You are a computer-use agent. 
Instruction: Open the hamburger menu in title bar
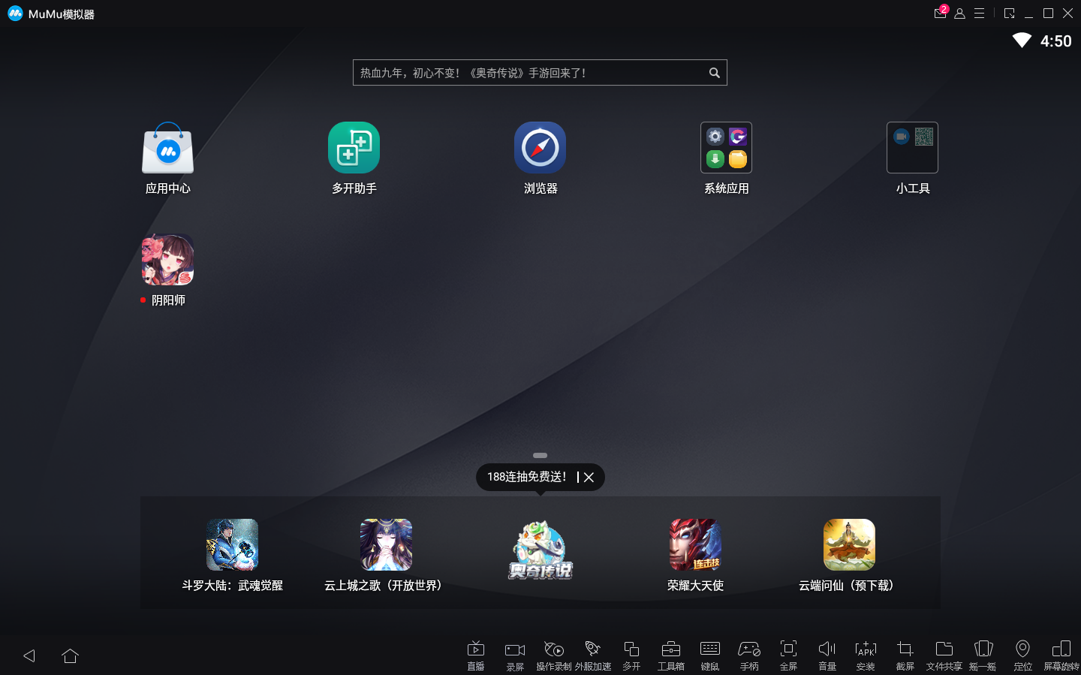pyautogui.click(x=979, y=14)
